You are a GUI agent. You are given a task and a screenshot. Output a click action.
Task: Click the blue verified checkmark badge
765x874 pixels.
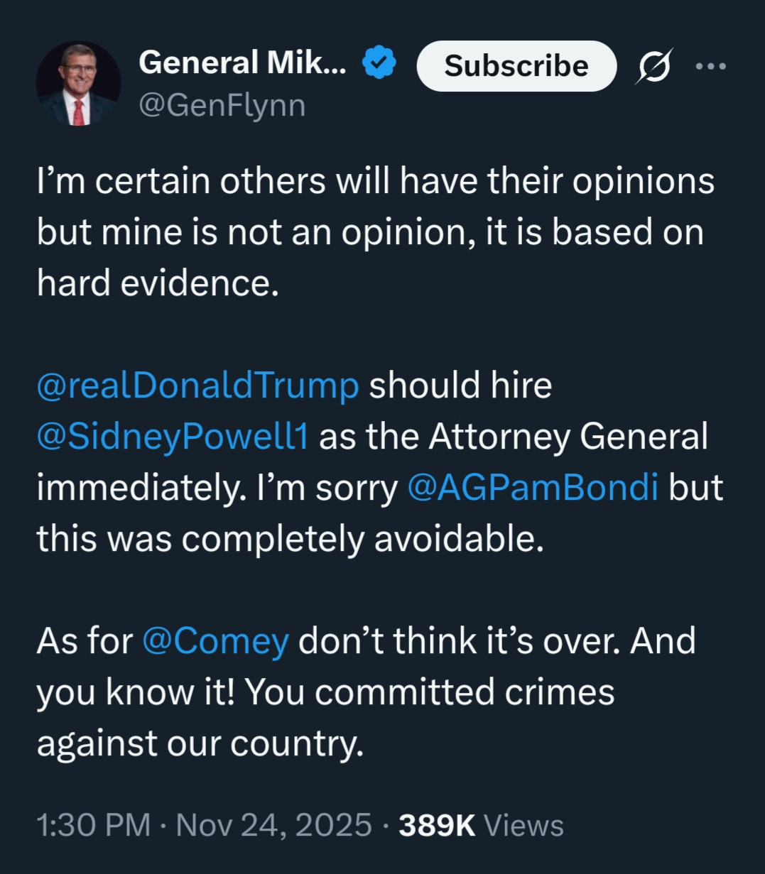point(379,63)
